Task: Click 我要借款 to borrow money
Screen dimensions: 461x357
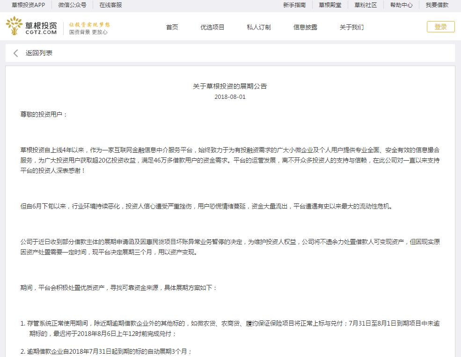Action: [x=437, y=6]
